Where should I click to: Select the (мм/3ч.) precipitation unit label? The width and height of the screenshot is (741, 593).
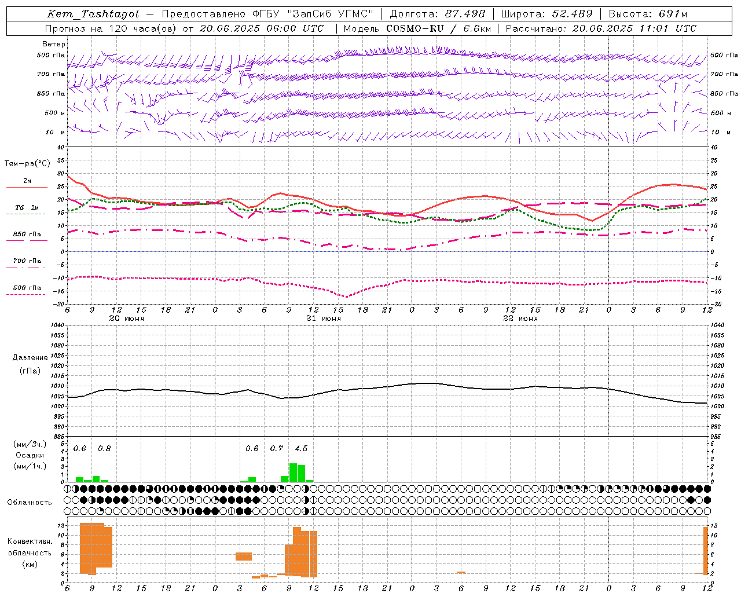click(30, 444)
